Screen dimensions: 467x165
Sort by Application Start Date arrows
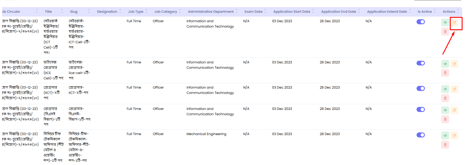tap(313, 12)
